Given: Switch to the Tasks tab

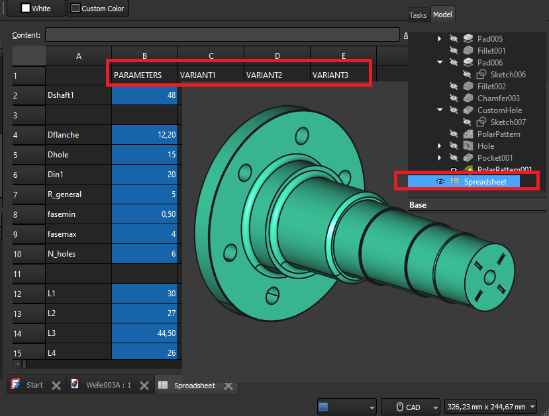Looking at the screenshot, I should (x=418, y=15).
